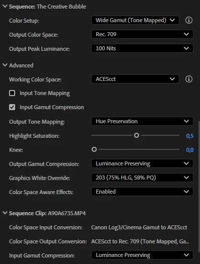Open the clip's Input Gamut Compression dropdown
Image resolution: width=200 pixels, height=264 pixels.
click(x=142, y=255)
